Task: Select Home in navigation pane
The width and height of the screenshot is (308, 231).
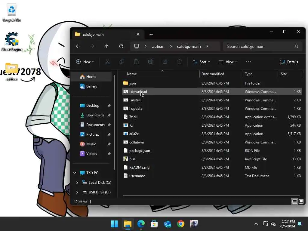Action: 91,77
